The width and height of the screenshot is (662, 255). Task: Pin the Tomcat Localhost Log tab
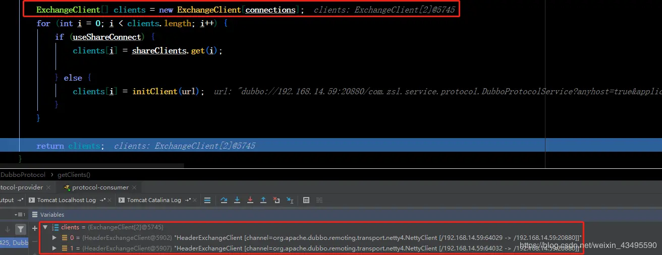(x=103, y=200)
